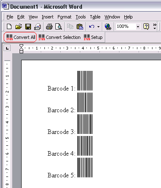Open the Help menu
Screen dimensions: 161x188
(x=128, y=17)
